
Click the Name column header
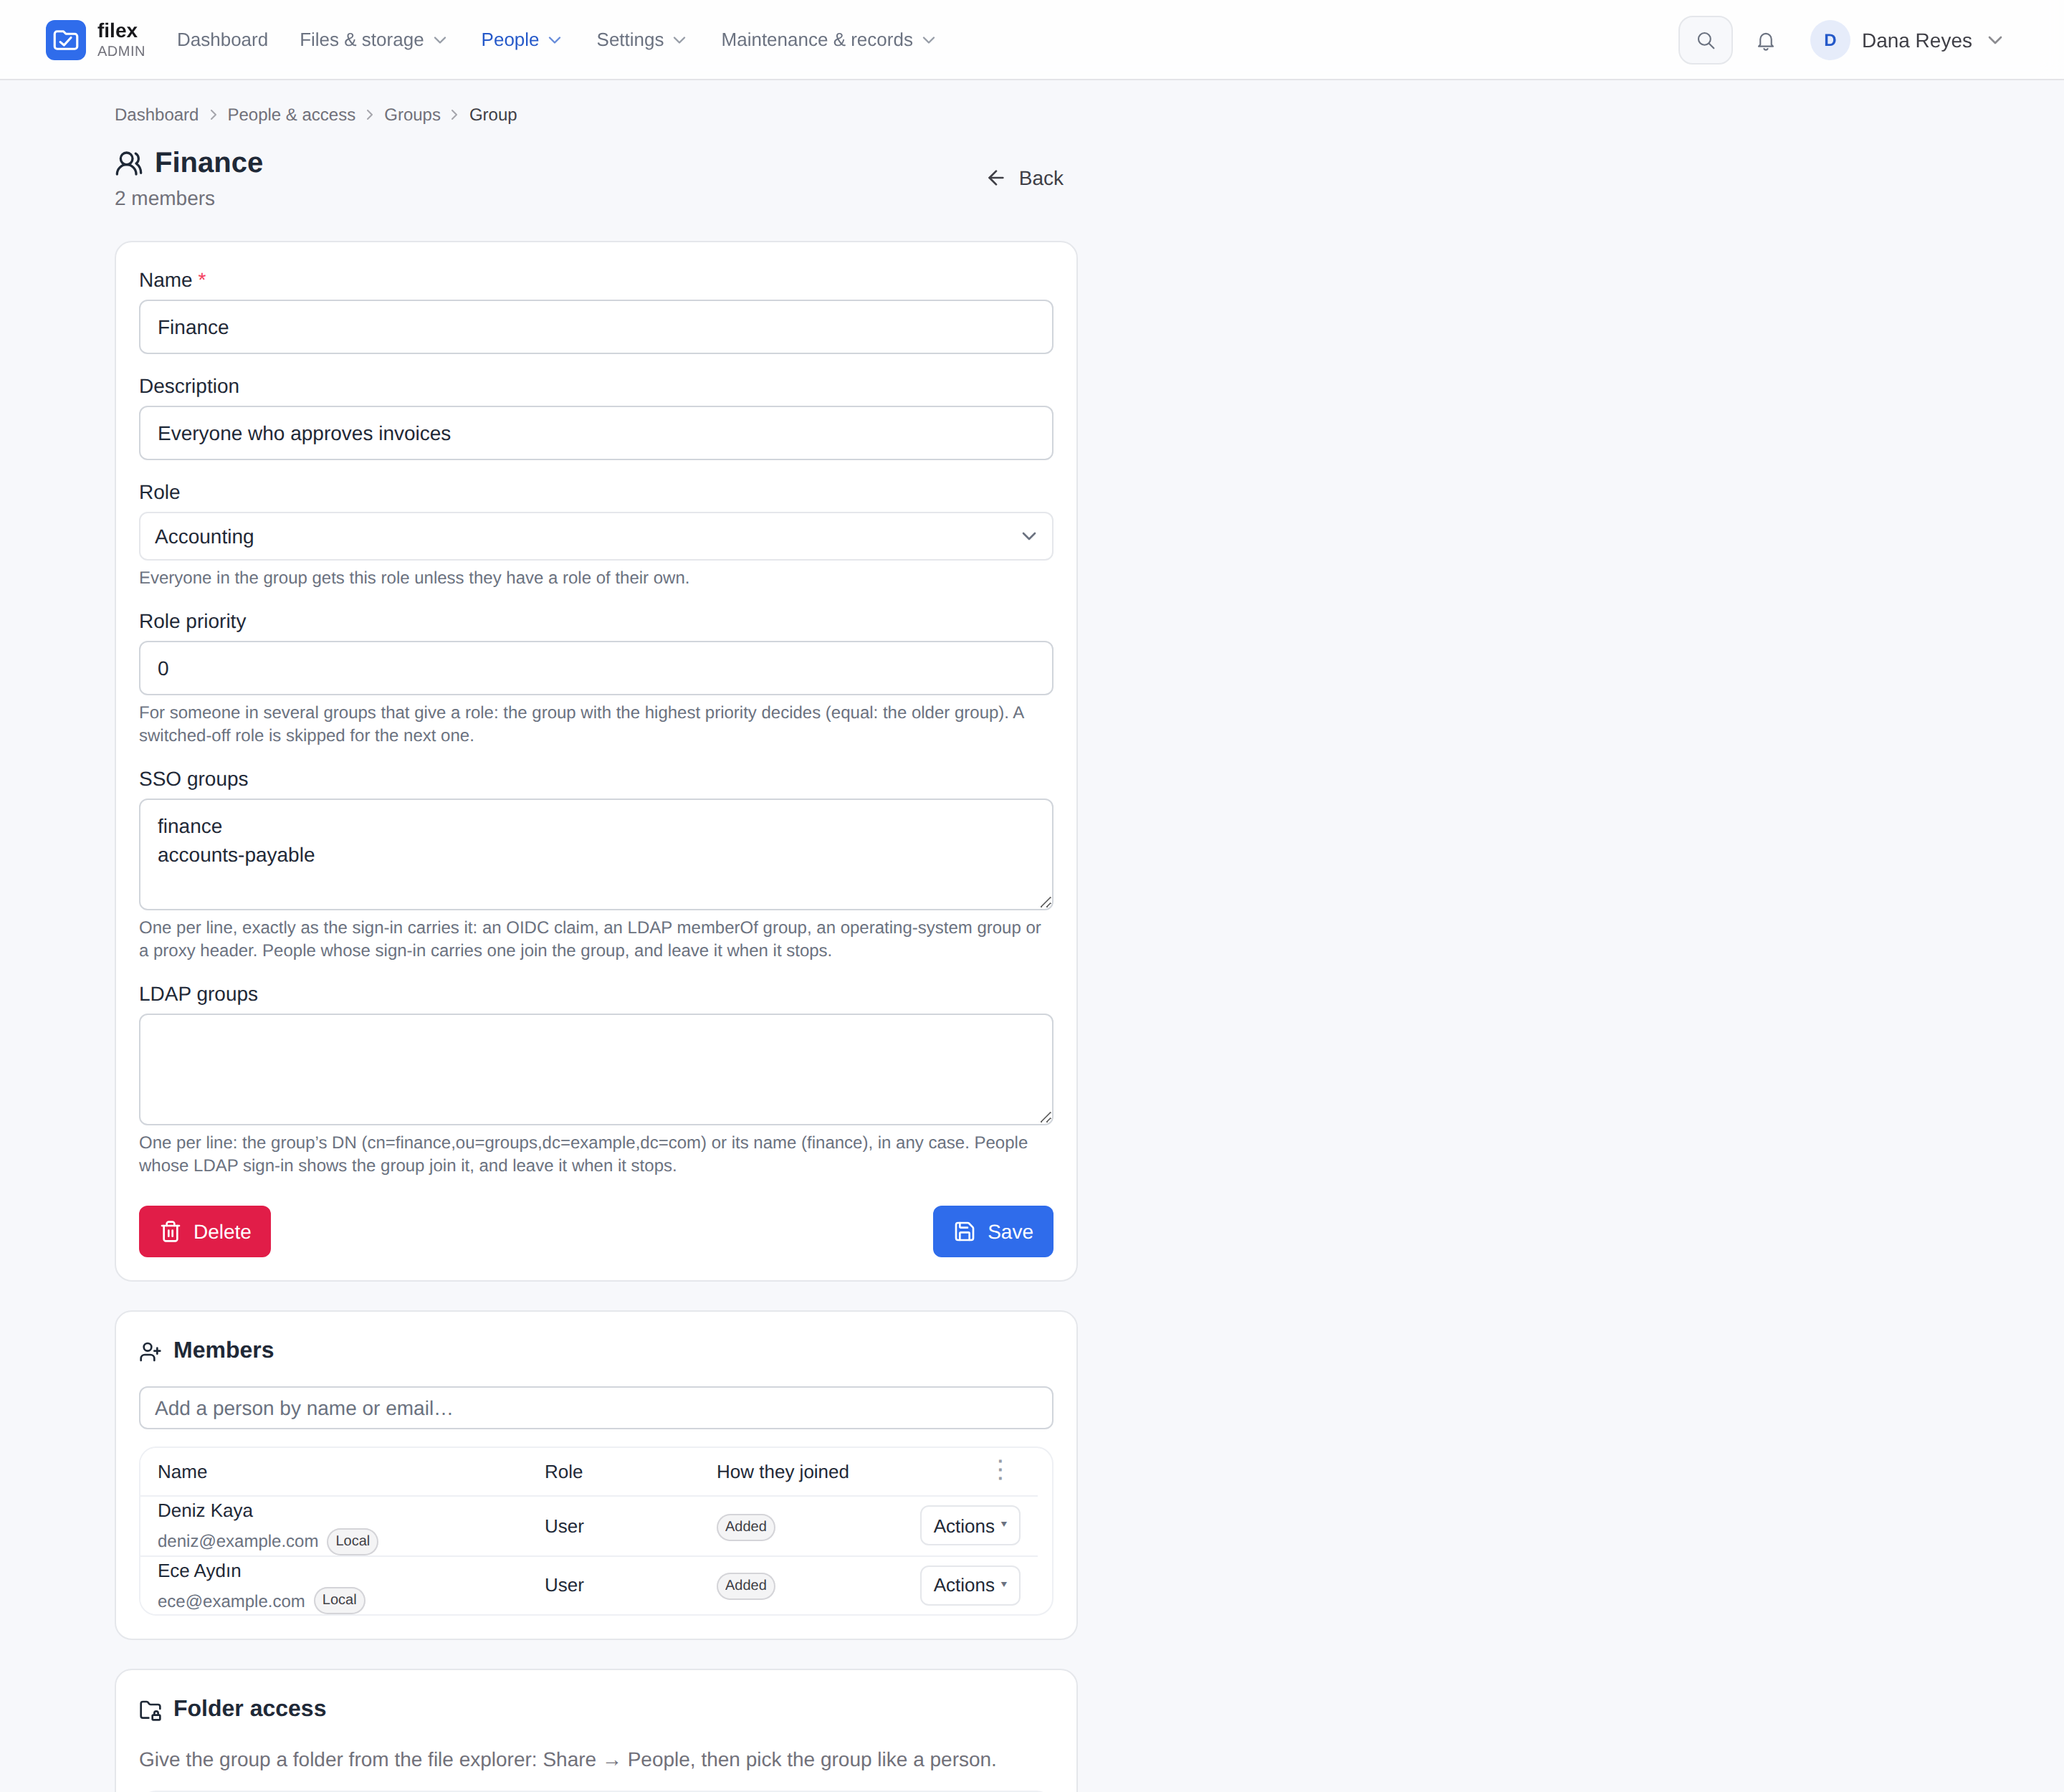(x=182, y=1472)
